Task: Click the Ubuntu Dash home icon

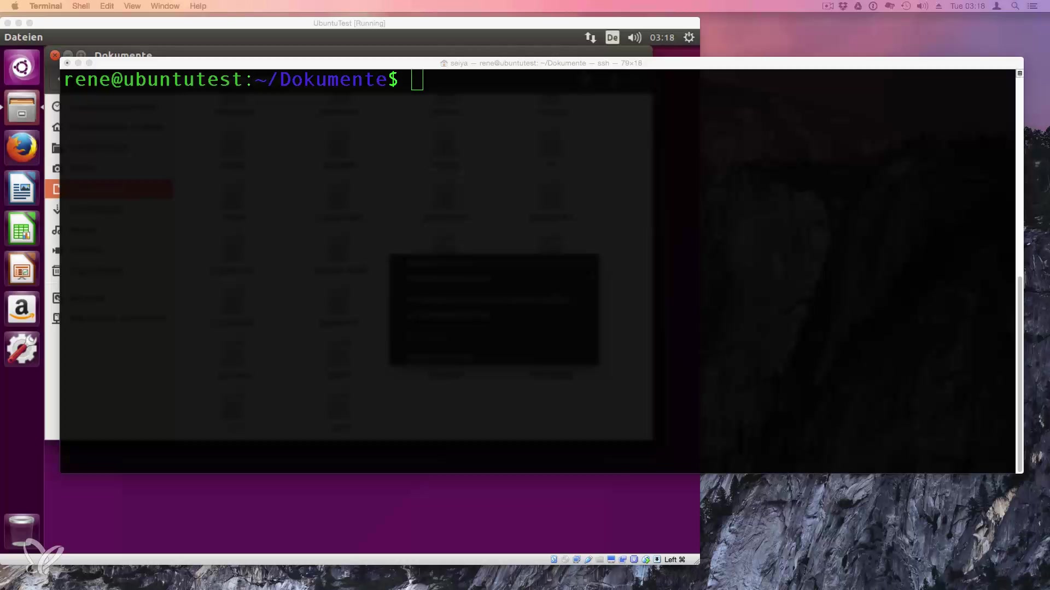Action: (22, 67)
